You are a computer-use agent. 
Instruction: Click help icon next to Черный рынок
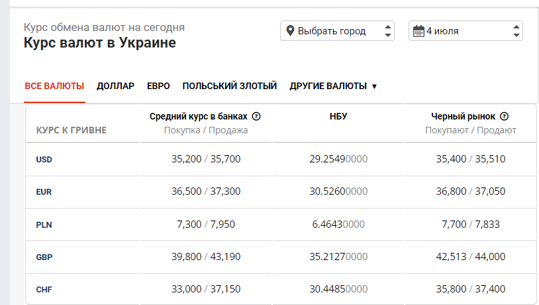pos(504,116)
